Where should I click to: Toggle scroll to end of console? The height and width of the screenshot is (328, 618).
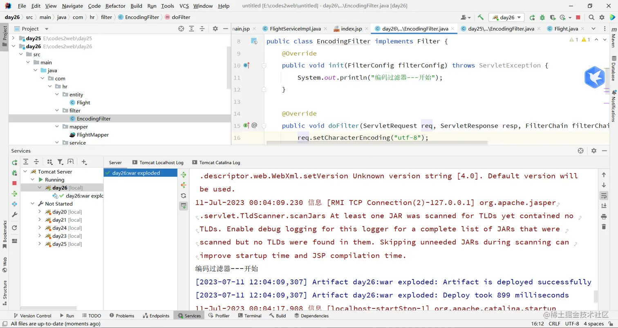pos(604,206)
